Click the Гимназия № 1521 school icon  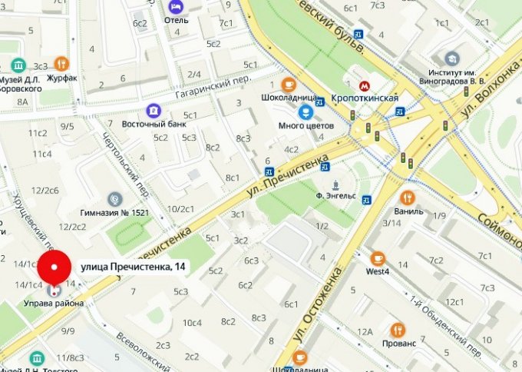pyautogui.click(x=115, y=199)
